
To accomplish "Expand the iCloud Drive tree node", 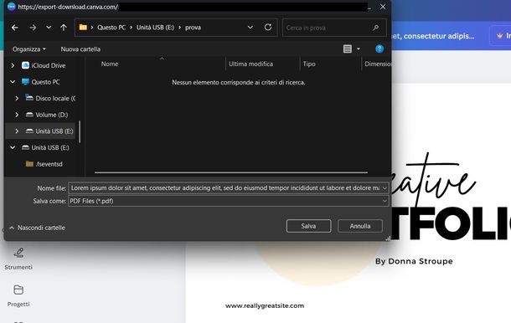I will click(x=13, y=65).
